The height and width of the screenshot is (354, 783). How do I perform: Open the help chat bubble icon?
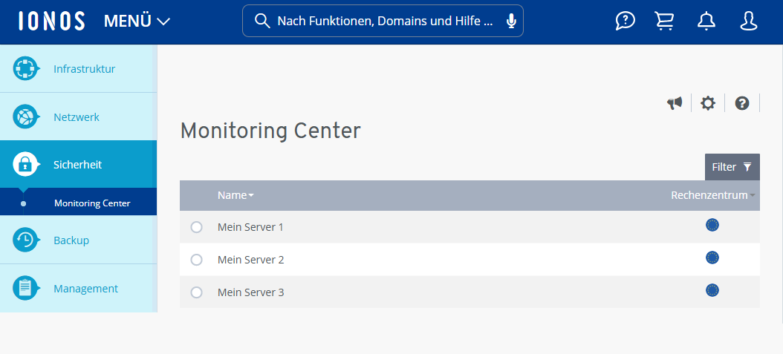tap(626, 21)
